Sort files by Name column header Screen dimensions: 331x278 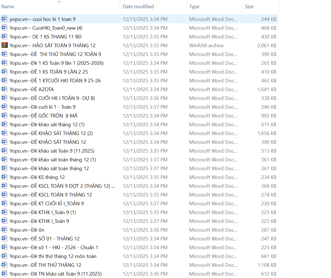click(x=8, y=7)
